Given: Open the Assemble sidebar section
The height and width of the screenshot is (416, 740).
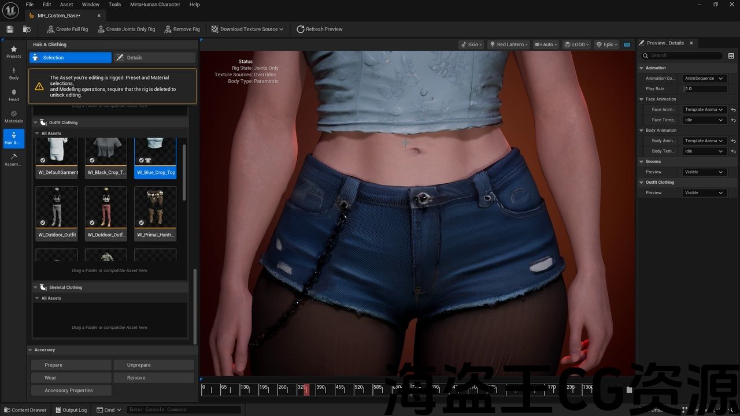Looking at the screenshot, I should (x=14, y=159).
